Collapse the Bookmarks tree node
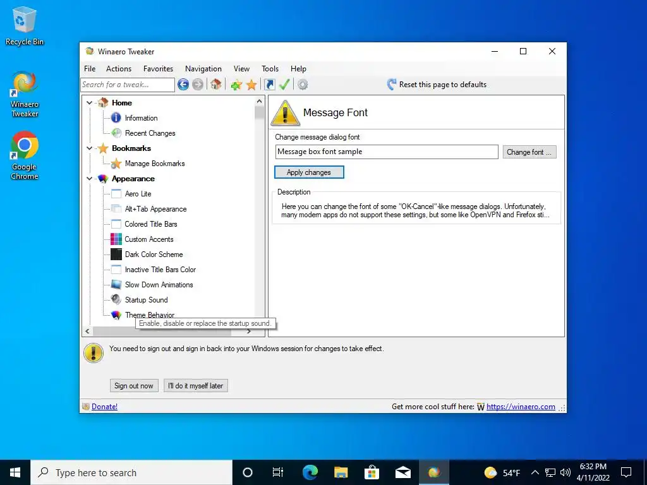Image resolution: width=647 pixels, height=485 pixels. point(89,148)
